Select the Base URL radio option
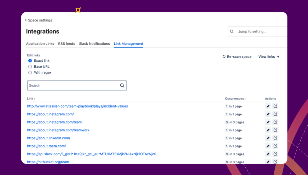308x175 pixels. point(30,67)
